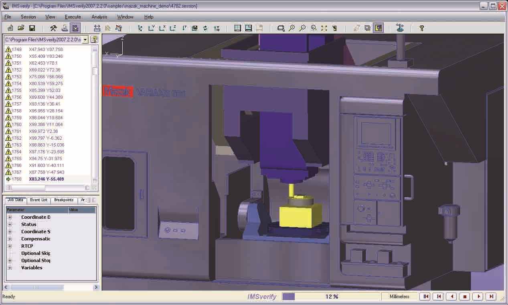Open the Help menu
Screen dimensions: 508x305
pyautogui.click(x=149, y=17)
